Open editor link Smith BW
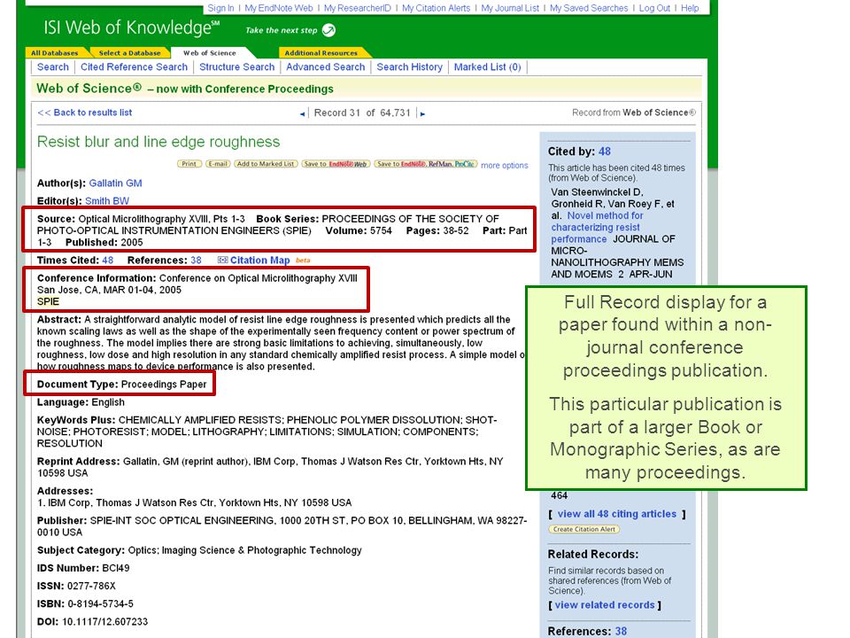Screen dimensions: 850x638 107,201
